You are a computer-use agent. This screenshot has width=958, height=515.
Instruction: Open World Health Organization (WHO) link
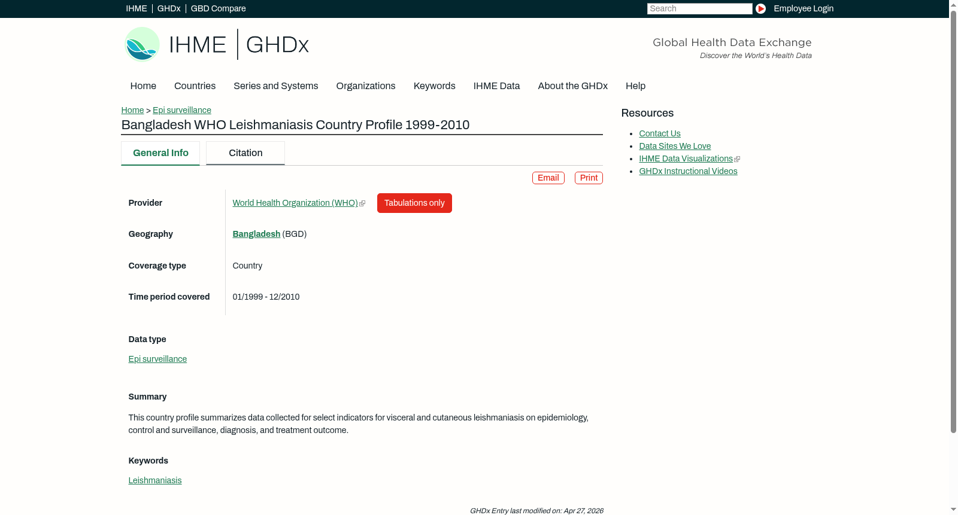tap(295, 203)
